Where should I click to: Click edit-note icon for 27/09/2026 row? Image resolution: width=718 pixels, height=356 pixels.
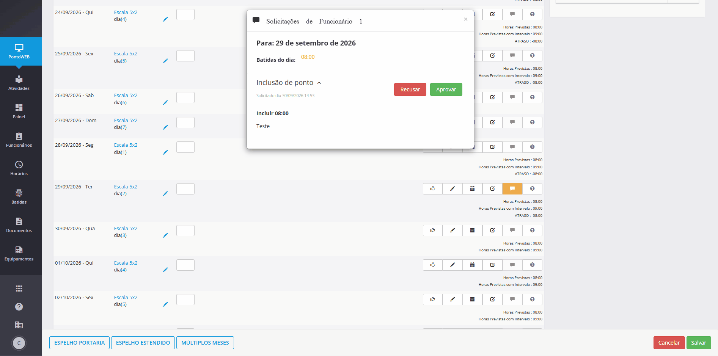492,122
